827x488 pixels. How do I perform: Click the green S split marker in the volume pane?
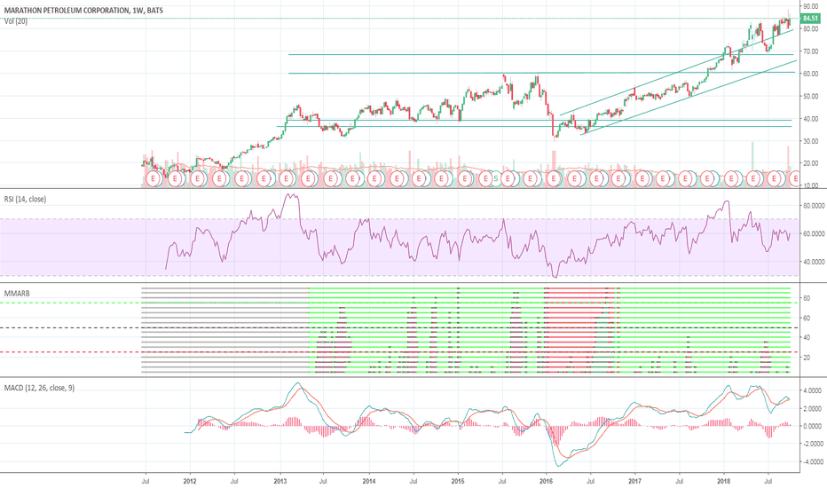(495, 179)
